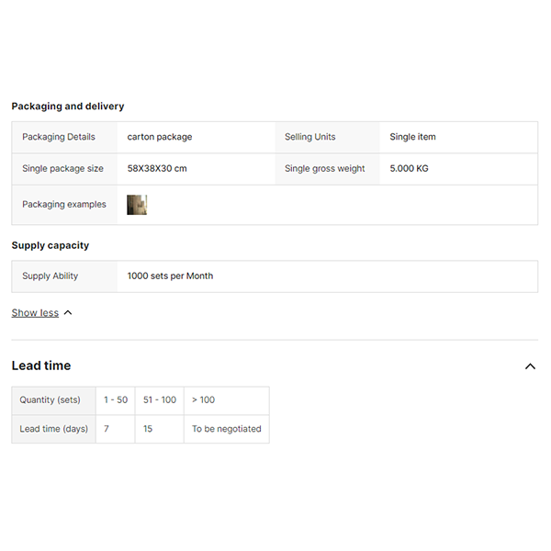This screenshot has height=551, width=551.
Task: Select the Packaging Details label cell
Action: pyautogui.click(x=59, y=137)
